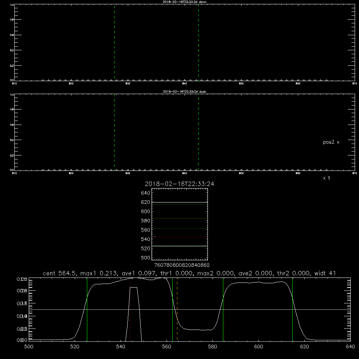
Task: Click the red dotted line near 544 in center plot
Action: [x=179, y=237]
